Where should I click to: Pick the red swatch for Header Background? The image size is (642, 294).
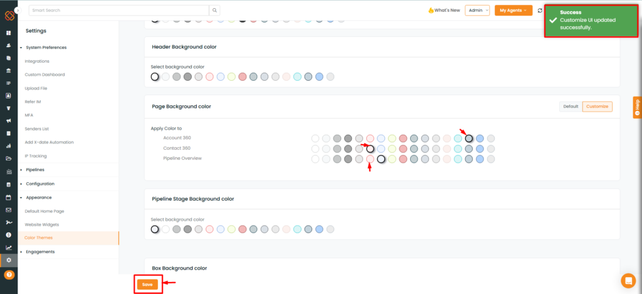coord(243,76)
